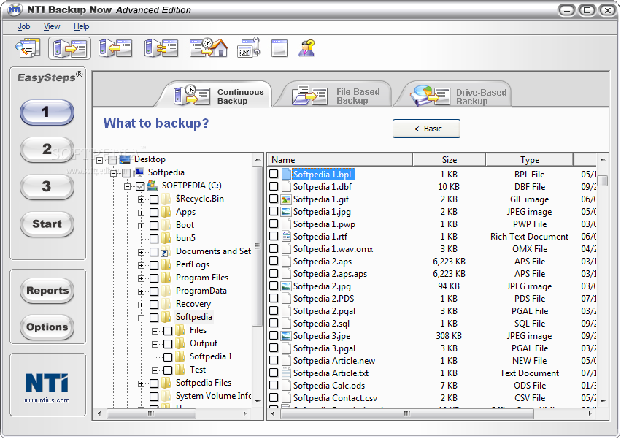Collapse the Desktop tree node
621x439 pixels.
(99, 160)
